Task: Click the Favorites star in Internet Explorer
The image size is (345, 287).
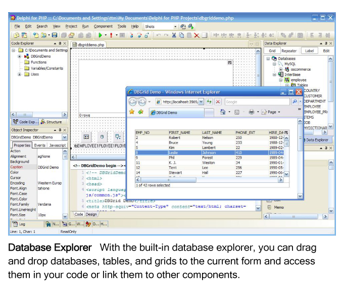Action: pos(132,112)
